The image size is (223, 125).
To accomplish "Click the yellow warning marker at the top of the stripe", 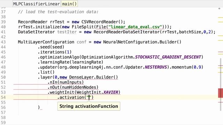I will pos(221,18).
